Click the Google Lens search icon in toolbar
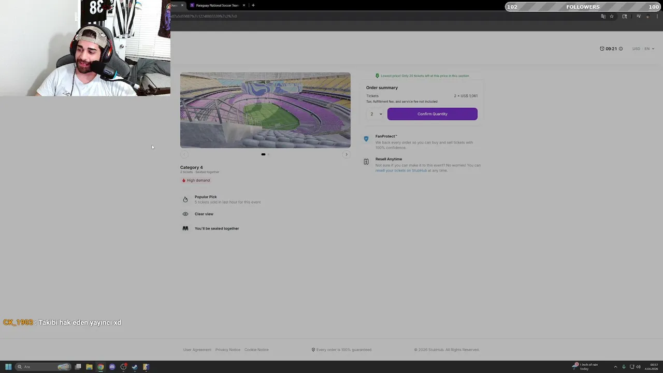The height and width of the screenshot is (373, 663). (625, 16)
